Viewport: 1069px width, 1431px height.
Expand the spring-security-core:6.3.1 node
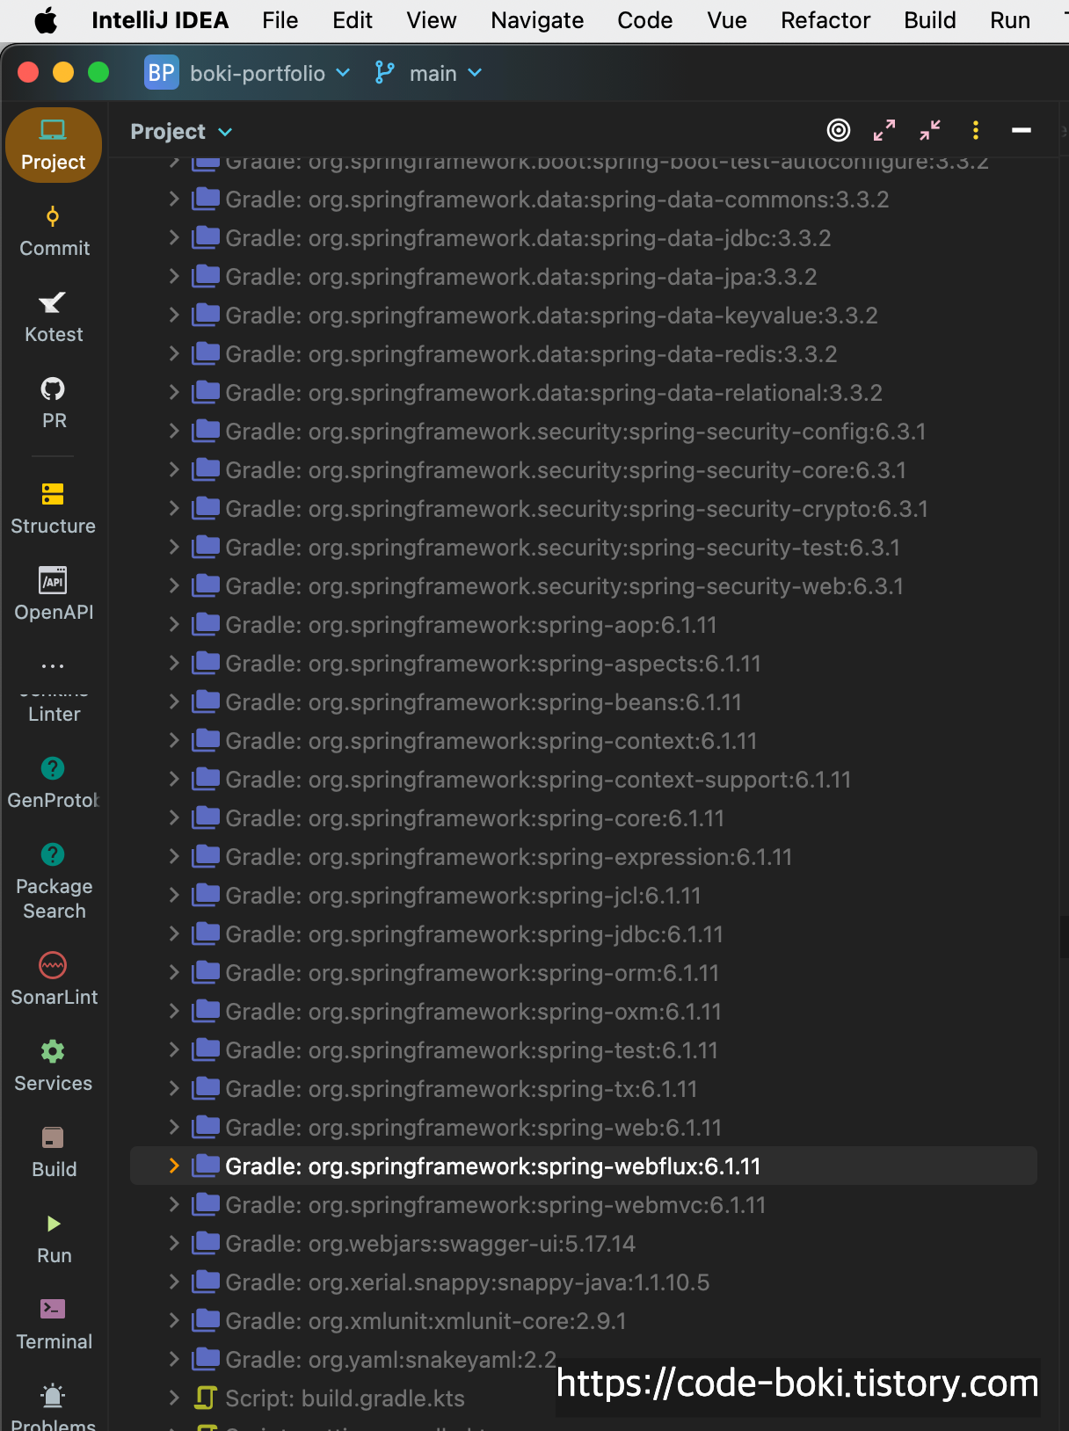click(174, 470)
